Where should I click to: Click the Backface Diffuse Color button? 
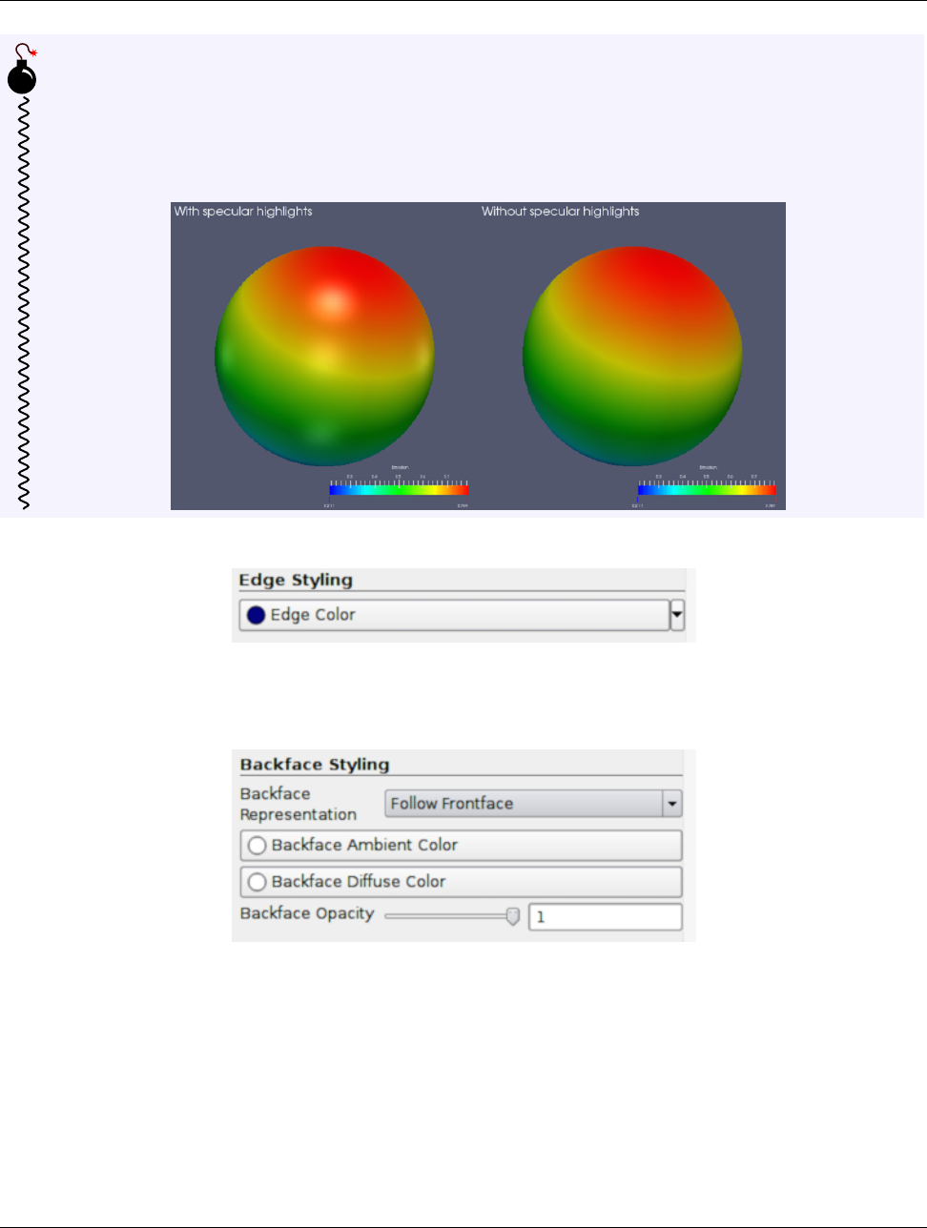(x=461, y=882)
